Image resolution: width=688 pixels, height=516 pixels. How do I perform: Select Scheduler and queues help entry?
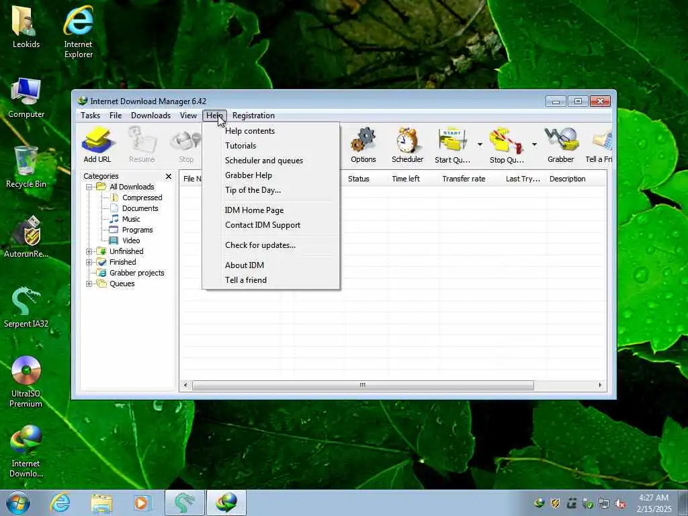pyautogui.click(x=271, y=161)
